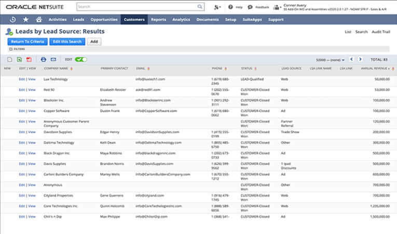Screen dimensions: 397x234
Task: Open the Shortcuts star icon
Action: 25,20
